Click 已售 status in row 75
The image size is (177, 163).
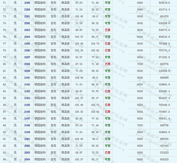(108, 30)
